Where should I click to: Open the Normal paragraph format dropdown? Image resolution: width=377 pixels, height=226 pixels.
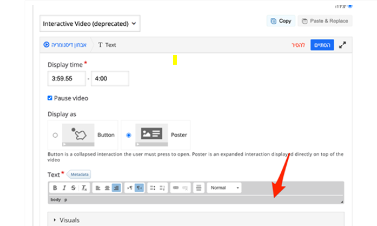224,188
